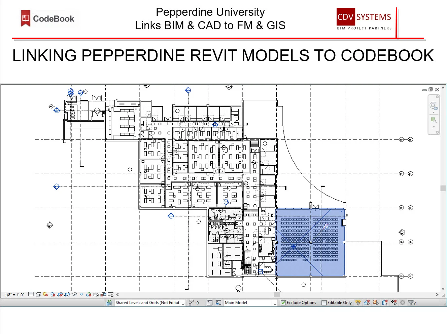Click the Worksets icon in status bar
447x334 pixels.
(109, 303)
